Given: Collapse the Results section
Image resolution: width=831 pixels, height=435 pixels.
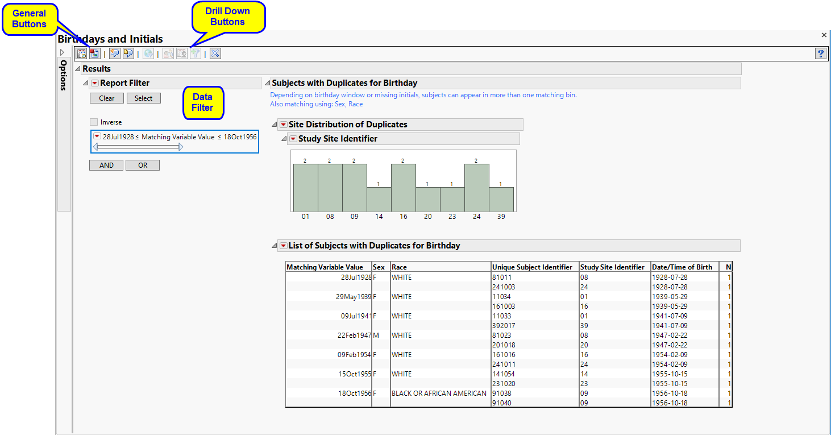Looking at the screenshot, I should pos(78,69).
